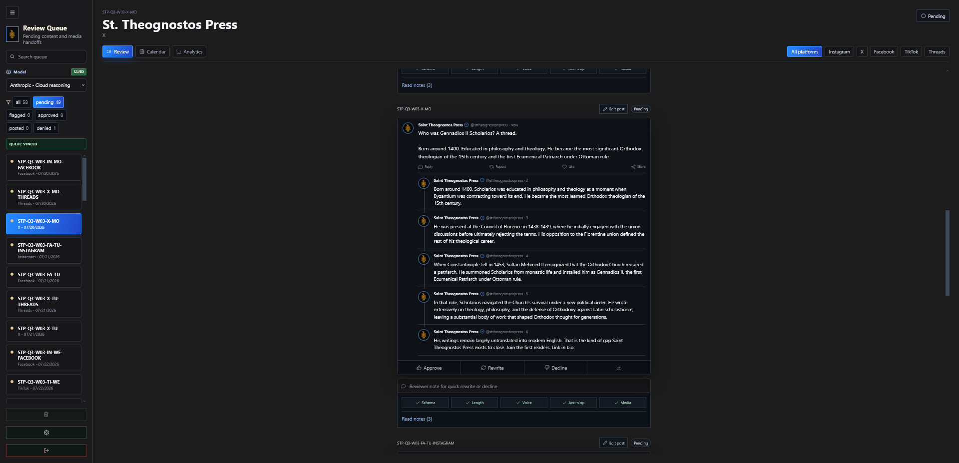Open queue item STP-Q3-W03-IN-MO-FACEBOOK

[43, 167]
